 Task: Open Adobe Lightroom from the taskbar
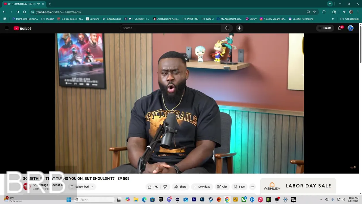[x=202, y=199]
